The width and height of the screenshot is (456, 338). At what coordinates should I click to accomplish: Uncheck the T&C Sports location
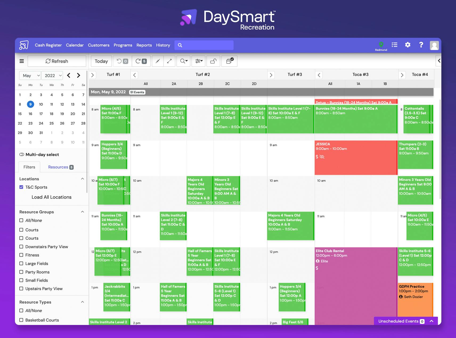coord(21,187)
